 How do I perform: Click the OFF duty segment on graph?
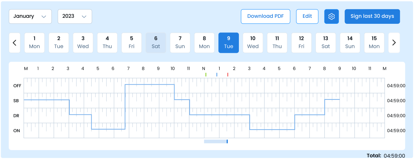150,85
